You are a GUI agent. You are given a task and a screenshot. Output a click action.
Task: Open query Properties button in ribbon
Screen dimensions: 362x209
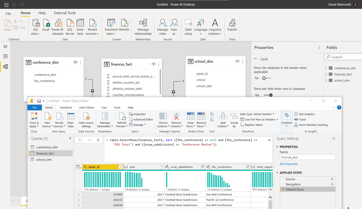(x=138, y=114)
